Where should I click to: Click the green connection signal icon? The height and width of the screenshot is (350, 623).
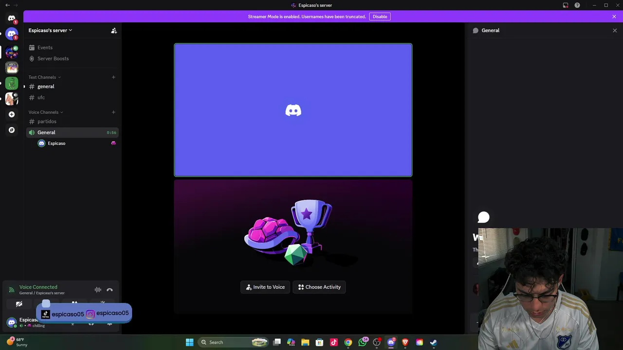[11, 290]
